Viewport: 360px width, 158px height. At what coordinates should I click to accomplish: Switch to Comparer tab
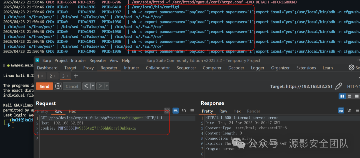[x=212, y=68]
